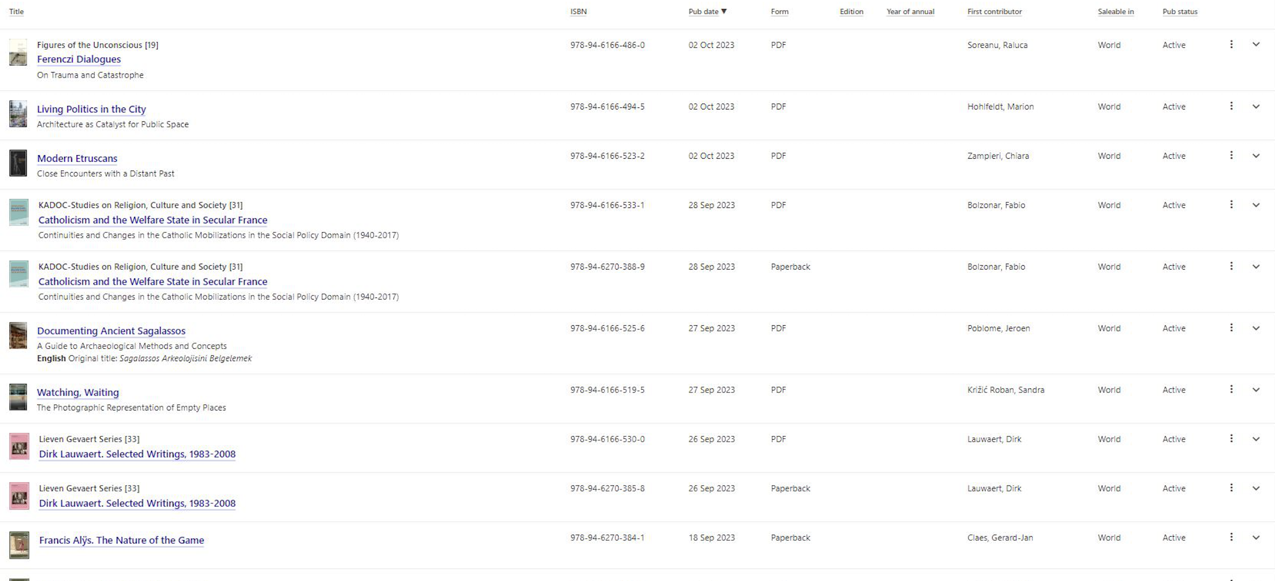Open three-dot menu for Dirk Lauwaert PDF row

pyautogui.click(x=1231, y=439)
